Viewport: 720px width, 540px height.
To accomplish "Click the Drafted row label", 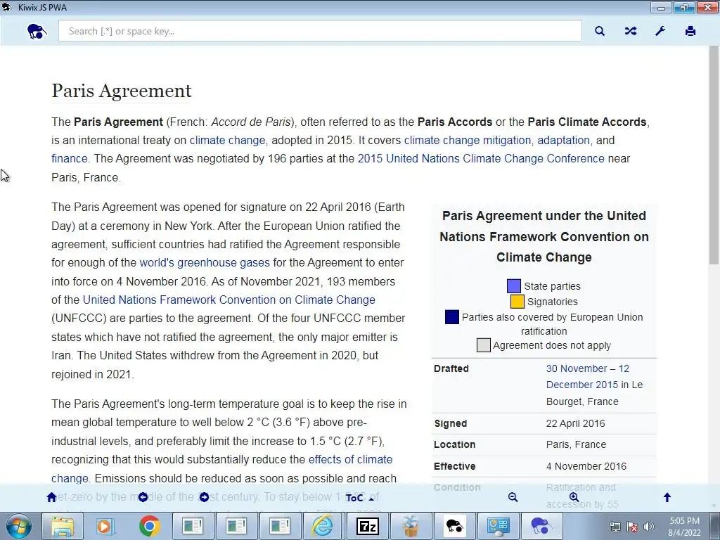I will (x=451, y=368).
